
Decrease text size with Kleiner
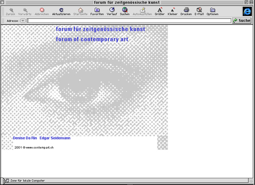(173, 10)
